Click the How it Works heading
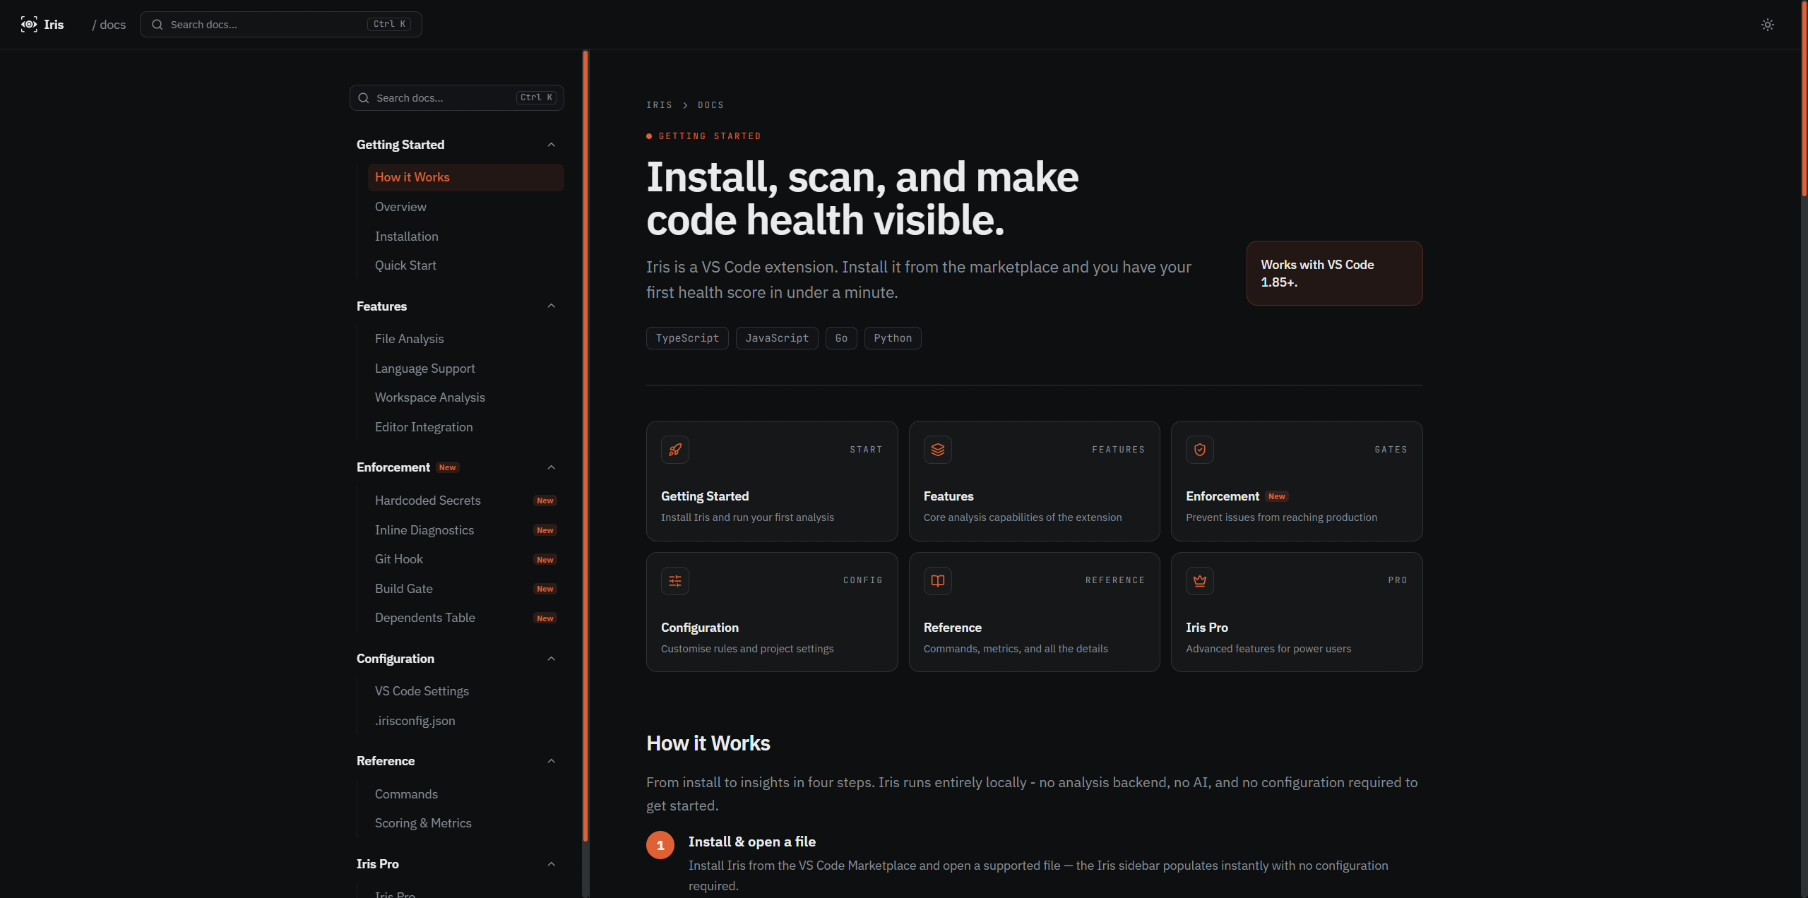 coord(708,743)
